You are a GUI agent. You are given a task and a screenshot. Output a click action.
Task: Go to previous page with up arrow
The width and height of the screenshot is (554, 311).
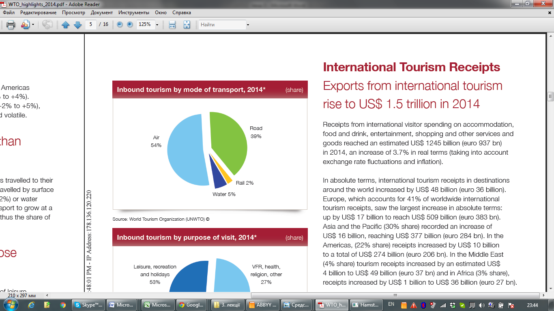[x=66, y=25]
